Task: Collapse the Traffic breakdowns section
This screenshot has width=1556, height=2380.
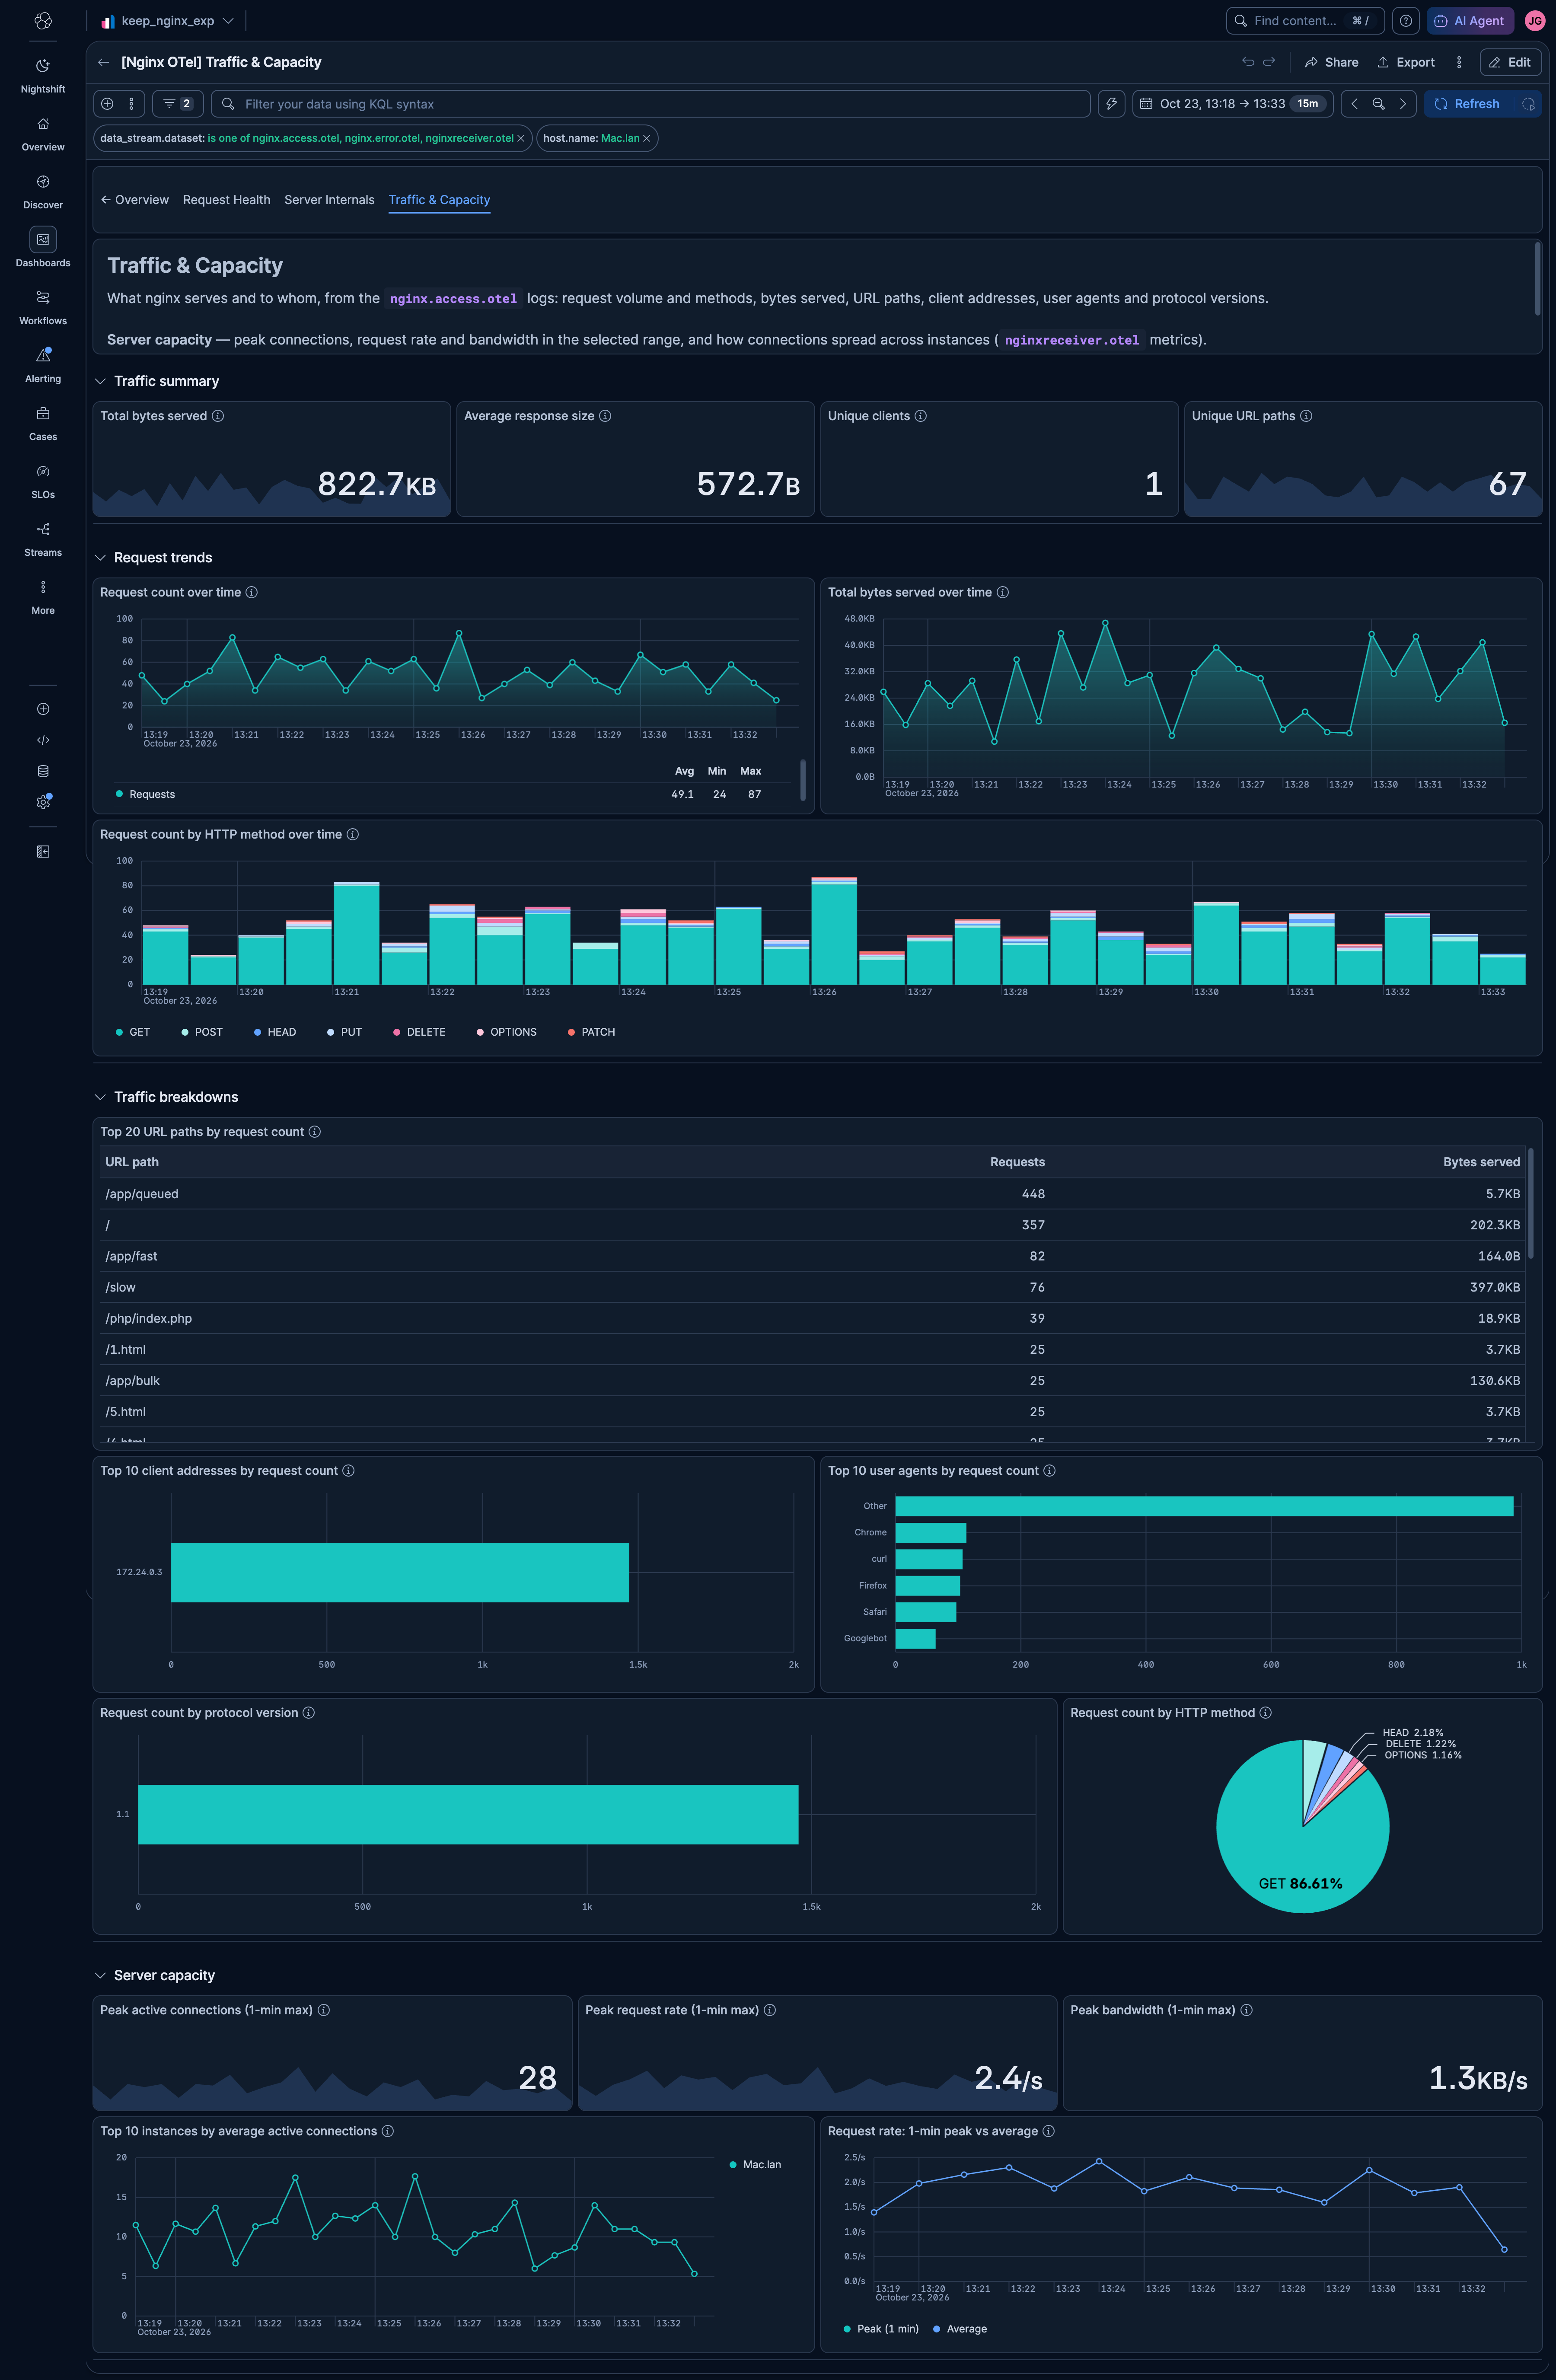Action: click(100, 1097)
